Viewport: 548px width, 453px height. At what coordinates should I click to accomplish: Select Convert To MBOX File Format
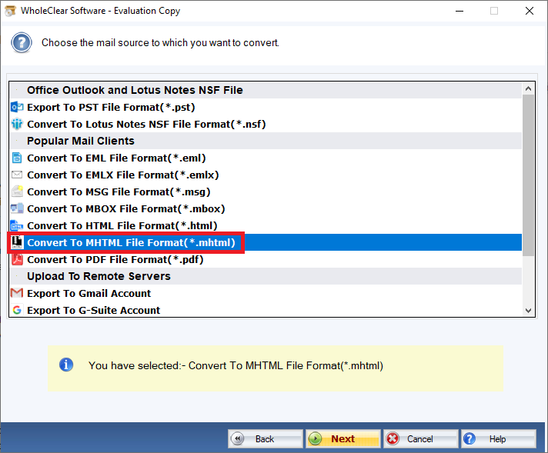coord(125,208)
